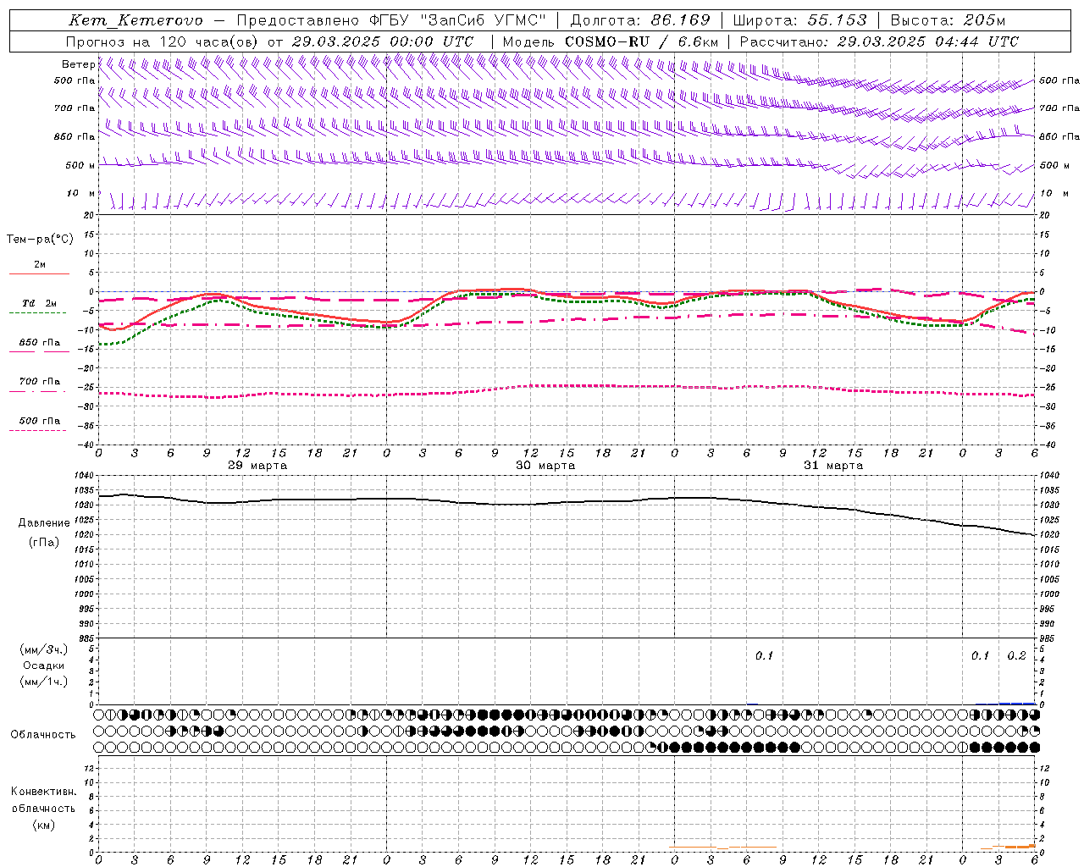Click the left "10 м" wind level label

(80, 193)
